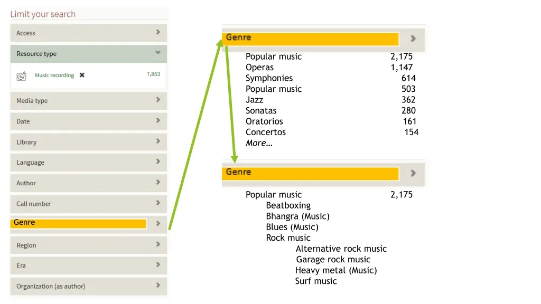Open the Media type facet chevron

[158, 100]
